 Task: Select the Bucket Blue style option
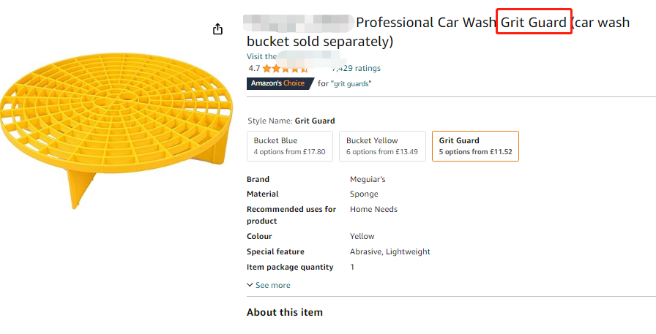pyautogui.click(x=291, y=146)
